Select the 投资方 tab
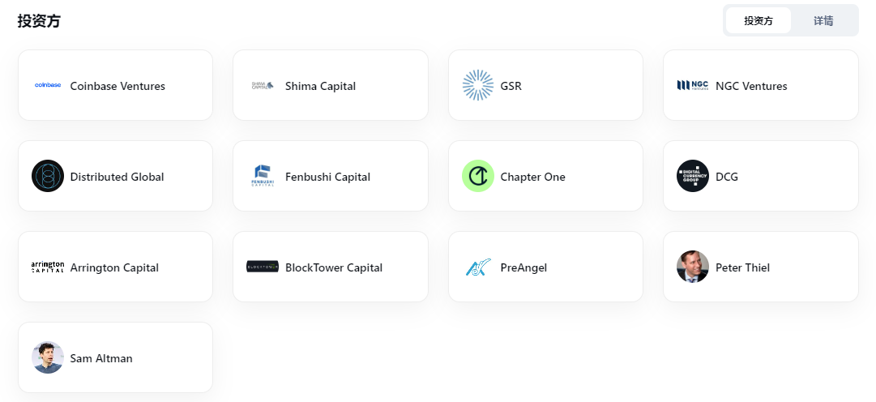 [x=758, y=20]
